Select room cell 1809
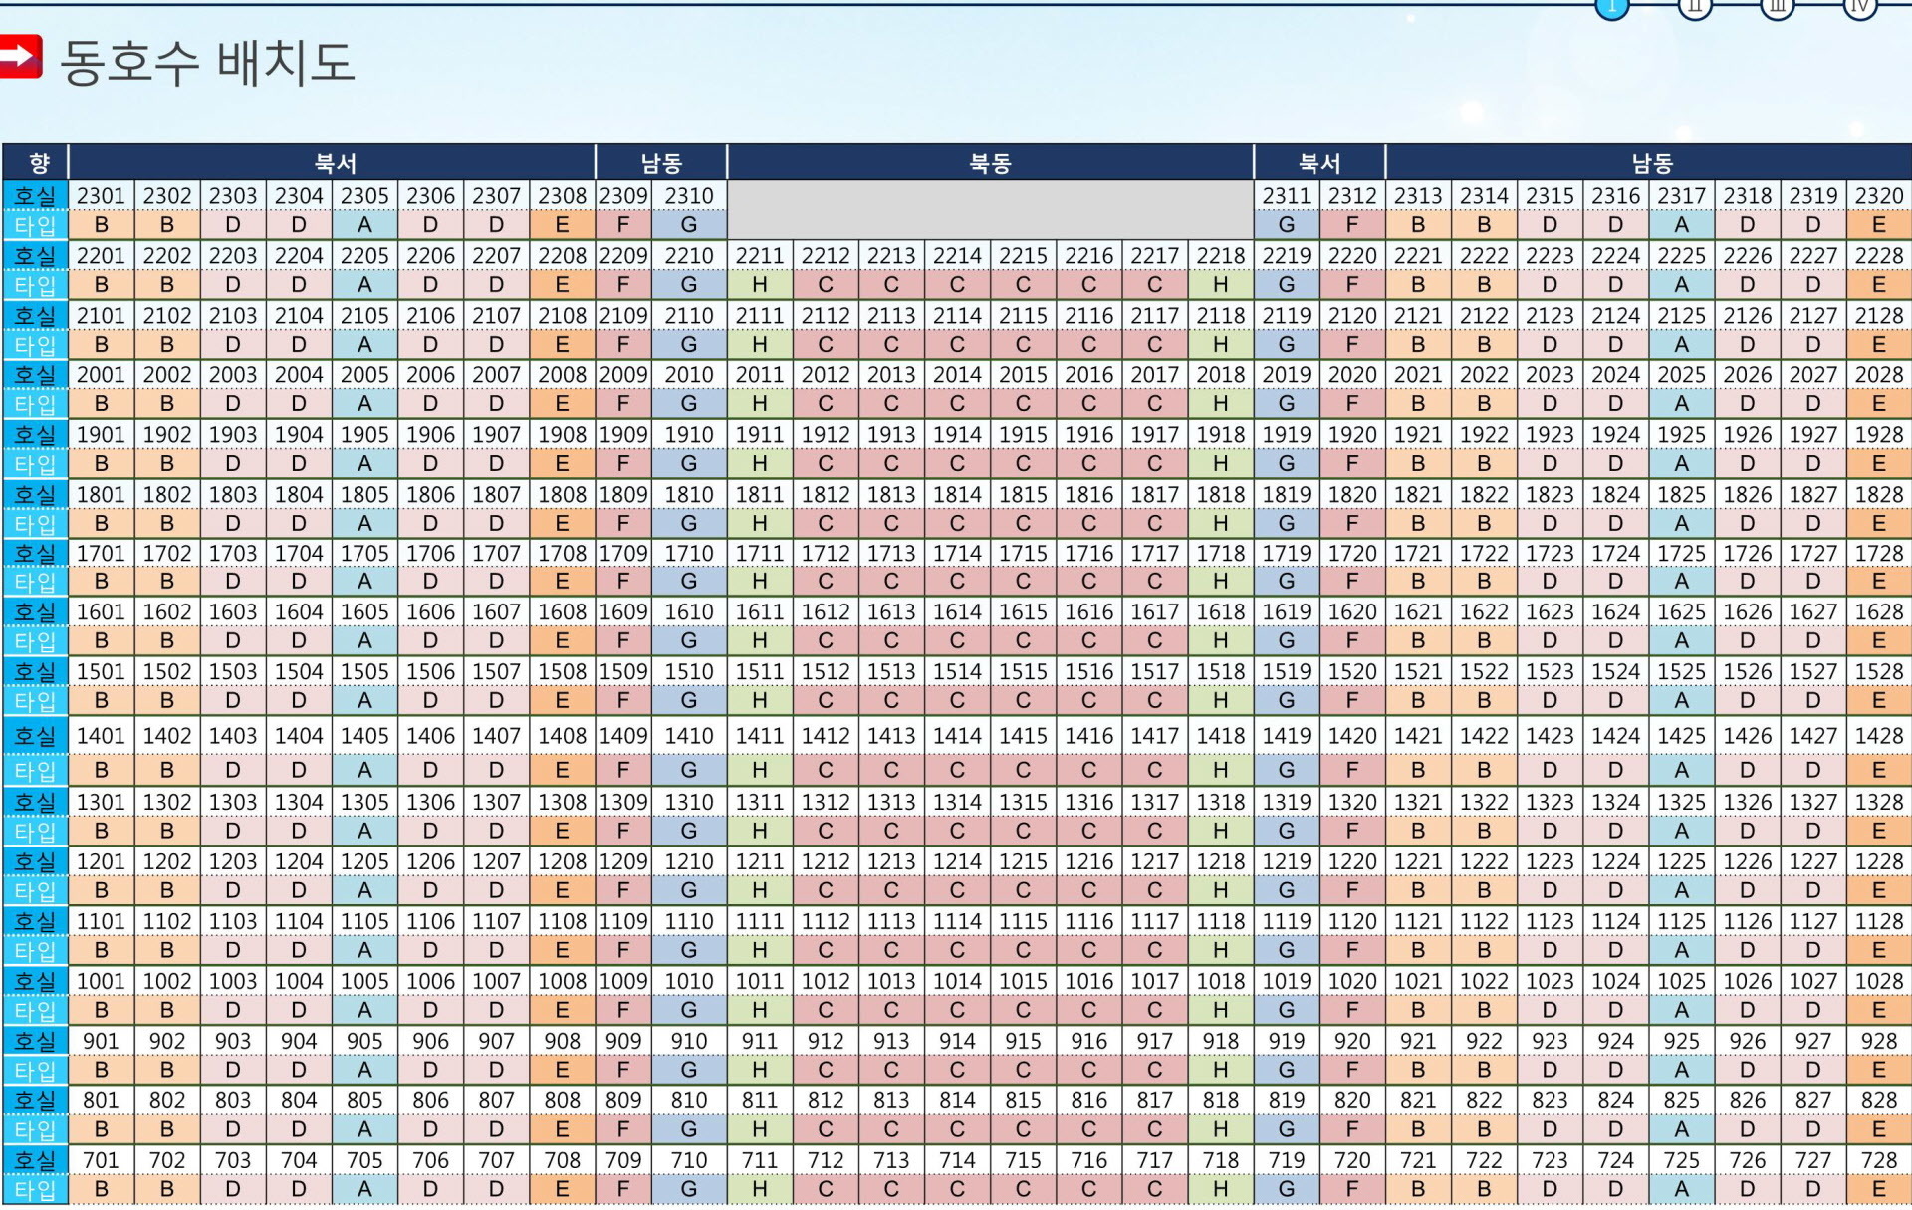 (x=623, y=495)
